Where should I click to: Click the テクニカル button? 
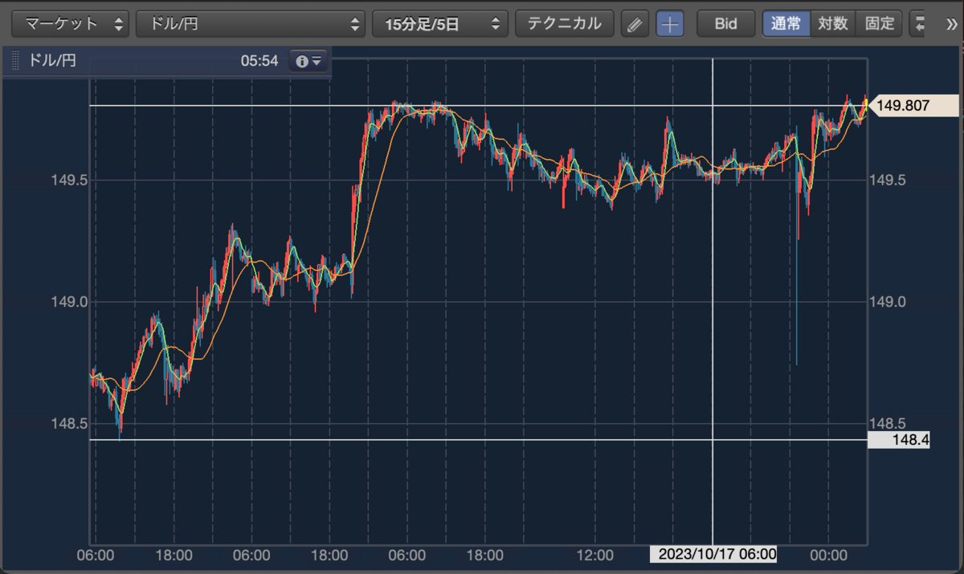point(564,23)
